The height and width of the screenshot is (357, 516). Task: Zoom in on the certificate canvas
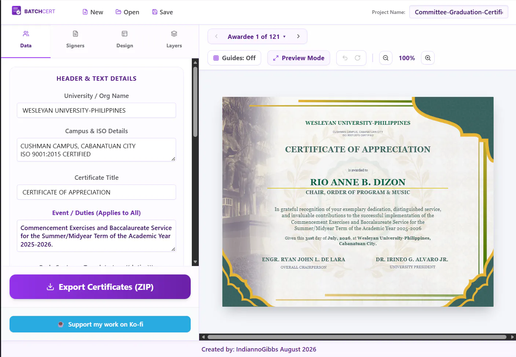[428, 58]
